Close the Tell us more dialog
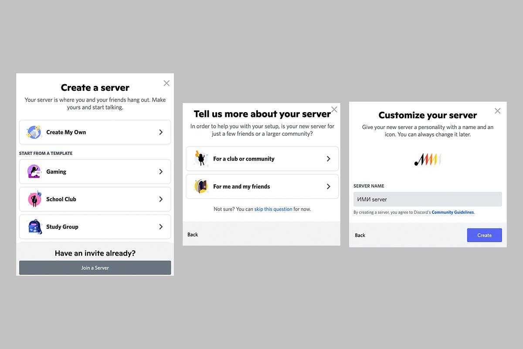Image resolution: width=523 pixels, height=349 pixels. click(x=334, y=109)
